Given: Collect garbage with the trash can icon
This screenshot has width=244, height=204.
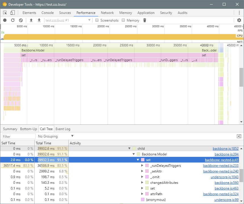Looking at the screenshot, I should coord(145,20).
